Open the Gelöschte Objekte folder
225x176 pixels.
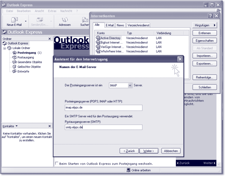point(29,67)
